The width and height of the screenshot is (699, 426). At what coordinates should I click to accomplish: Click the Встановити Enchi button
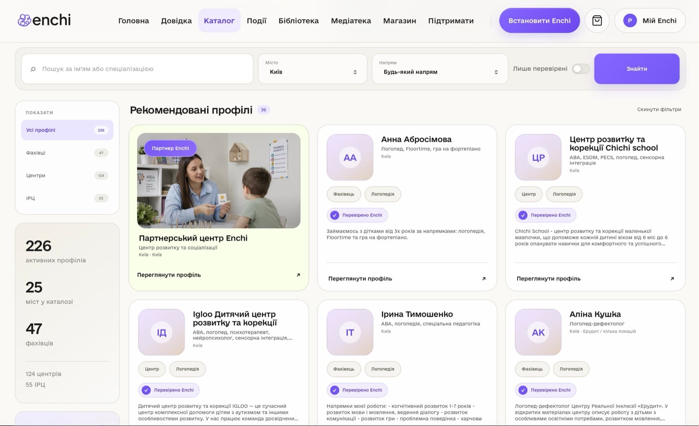point(539,21)
